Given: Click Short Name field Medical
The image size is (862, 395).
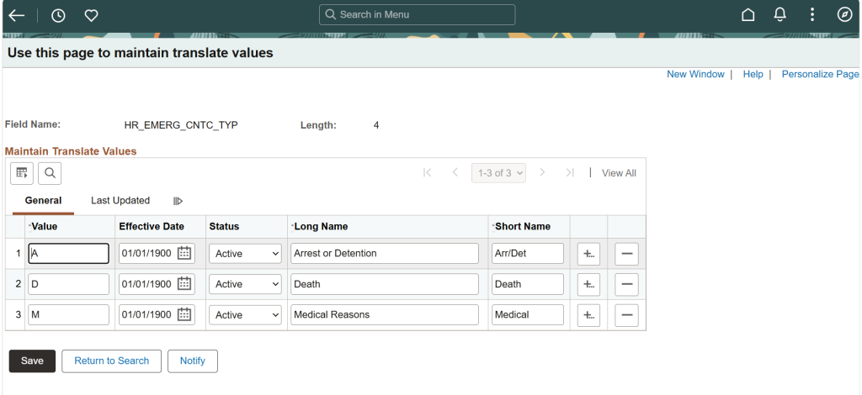Looking at the screenshot, I should coord(528,315).
